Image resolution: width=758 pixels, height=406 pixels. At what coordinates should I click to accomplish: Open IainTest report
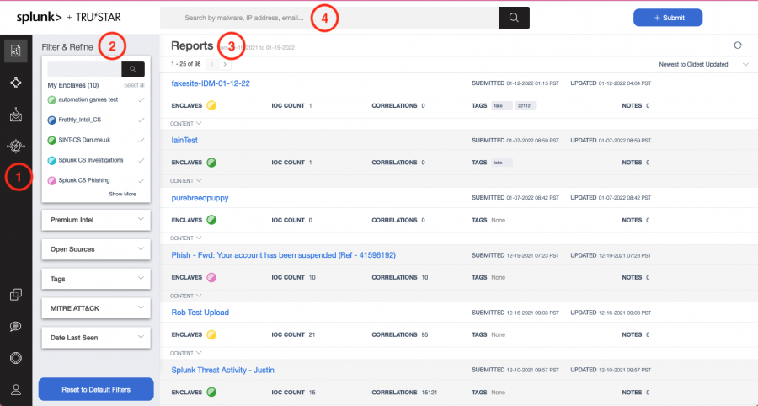184,140
